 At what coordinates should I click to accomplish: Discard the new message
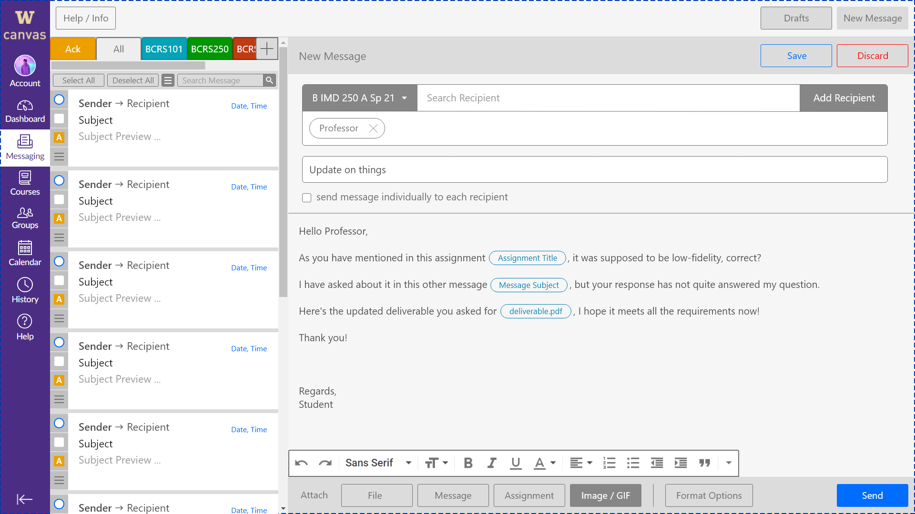[x=873, y=56]
